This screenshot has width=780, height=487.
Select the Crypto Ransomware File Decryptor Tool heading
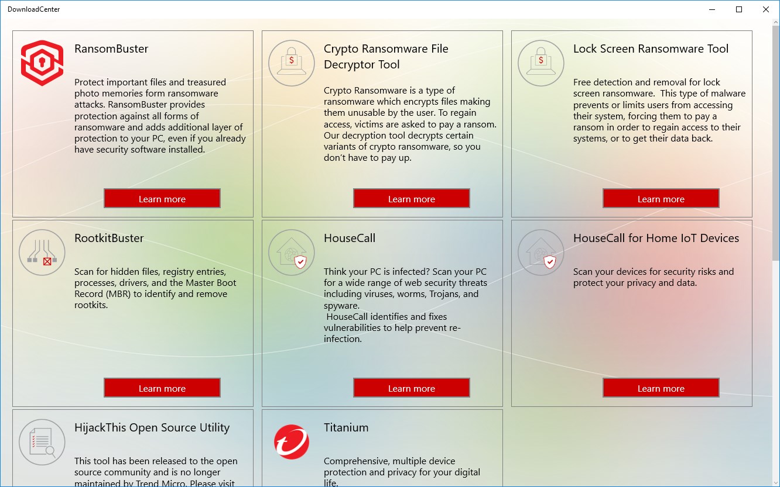point(386,57)
